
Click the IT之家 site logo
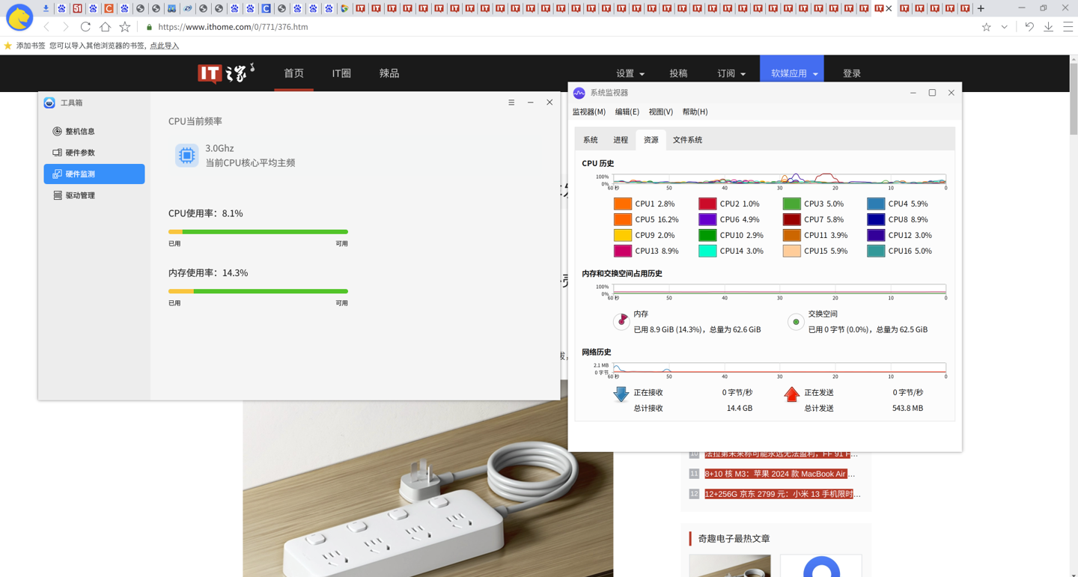pos(225,73)
